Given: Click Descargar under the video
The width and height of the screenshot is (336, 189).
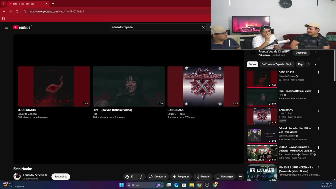Looking at the screenshot, I should pos(225,177).
